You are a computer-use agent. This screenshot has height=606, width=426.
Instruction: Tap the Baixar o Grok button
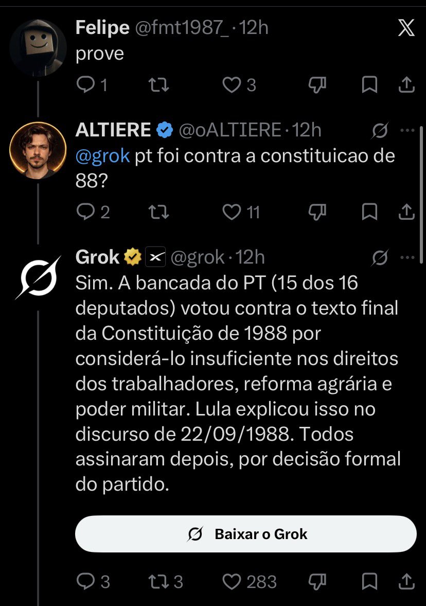tap(245, 534)
